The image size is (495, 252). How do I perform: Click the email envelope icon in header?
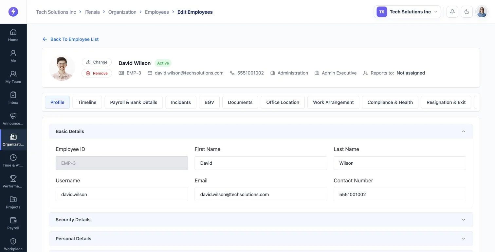(150, 73)
